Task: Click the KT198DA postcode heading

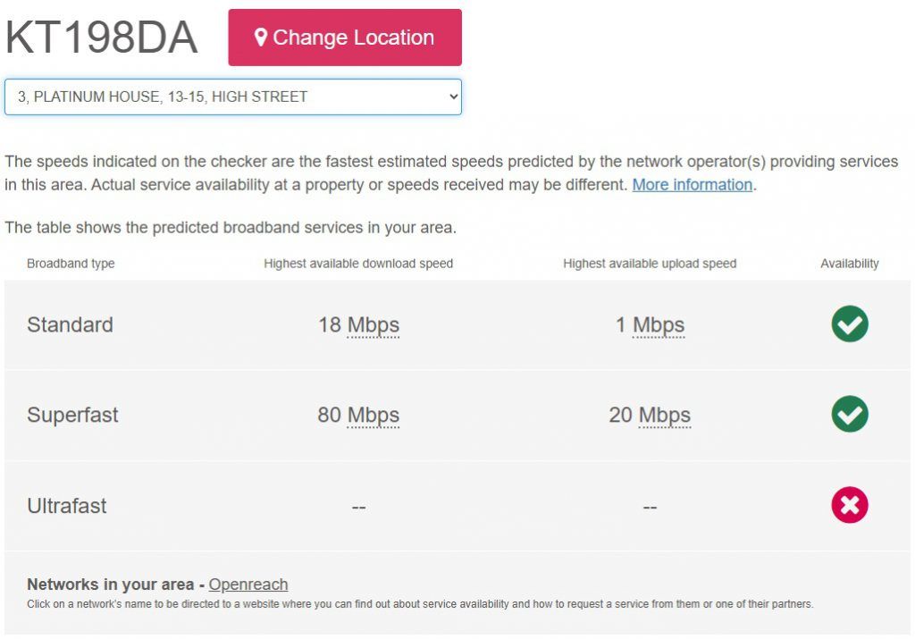Action: pyautogui.click(x=101, y=38)
